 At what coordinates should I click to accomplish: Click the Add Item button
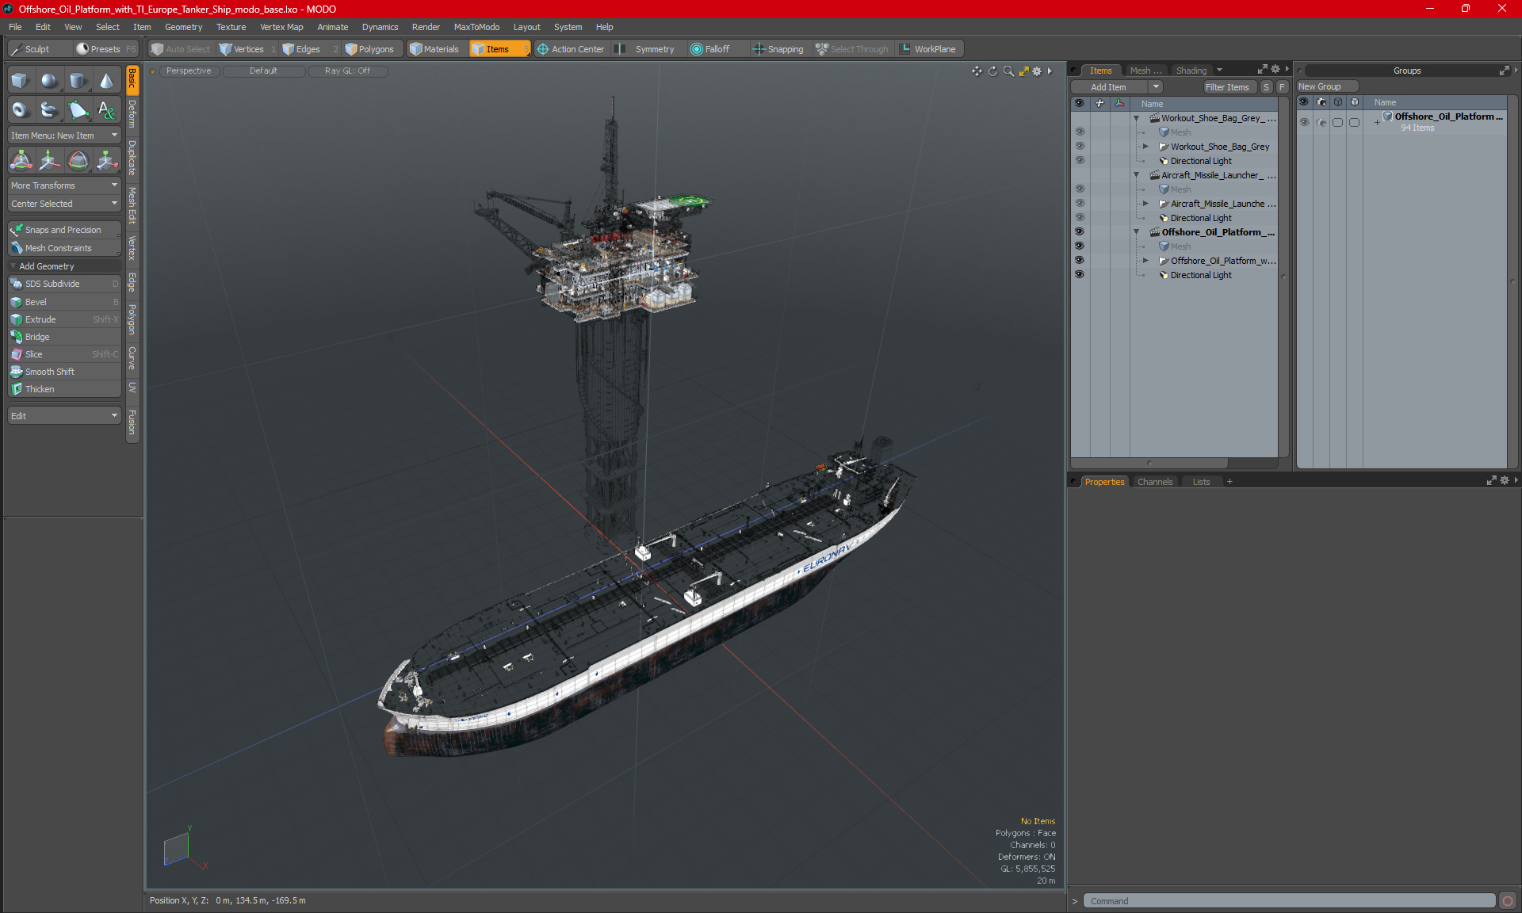pyautogui.click(x=1108, y=87)
